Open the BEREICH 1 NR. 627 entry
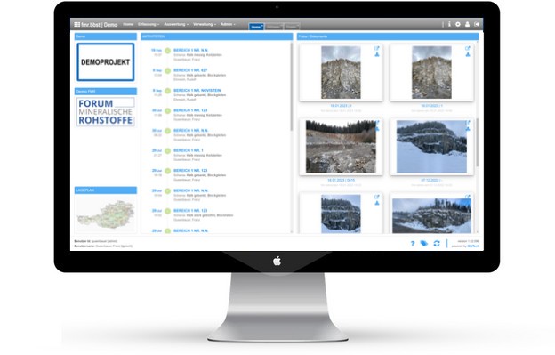The width and height of the screenshot is (555, 355). [190, 70]
